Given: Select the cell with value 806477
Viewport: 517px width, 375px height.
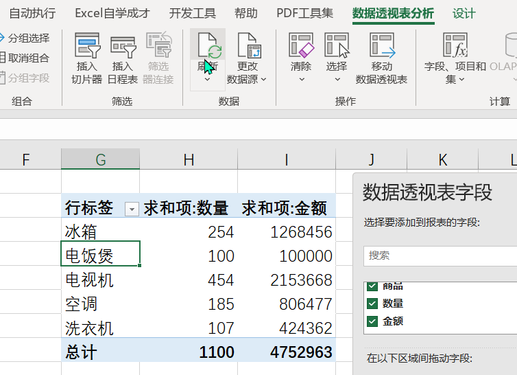Looking at the screenshot, I should click(x=287, y=302).
